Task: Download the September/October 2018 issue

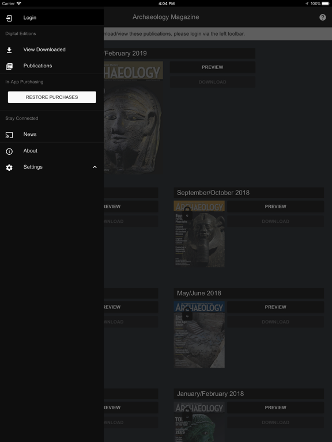Action: pos(276,221)
